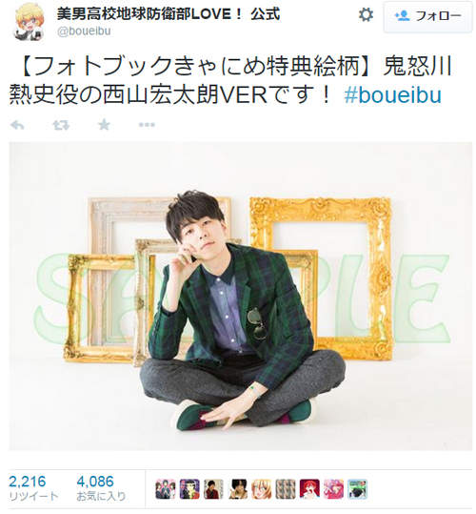
Task: Open the first retweeter avatar
Action: point(166,489)
